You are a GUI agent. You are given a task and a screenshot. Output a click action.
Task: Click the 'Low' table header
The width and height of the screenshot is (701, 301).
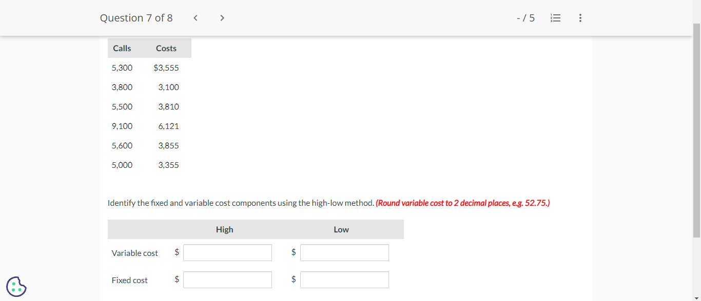pyautogui.click(x=341, y=229)
